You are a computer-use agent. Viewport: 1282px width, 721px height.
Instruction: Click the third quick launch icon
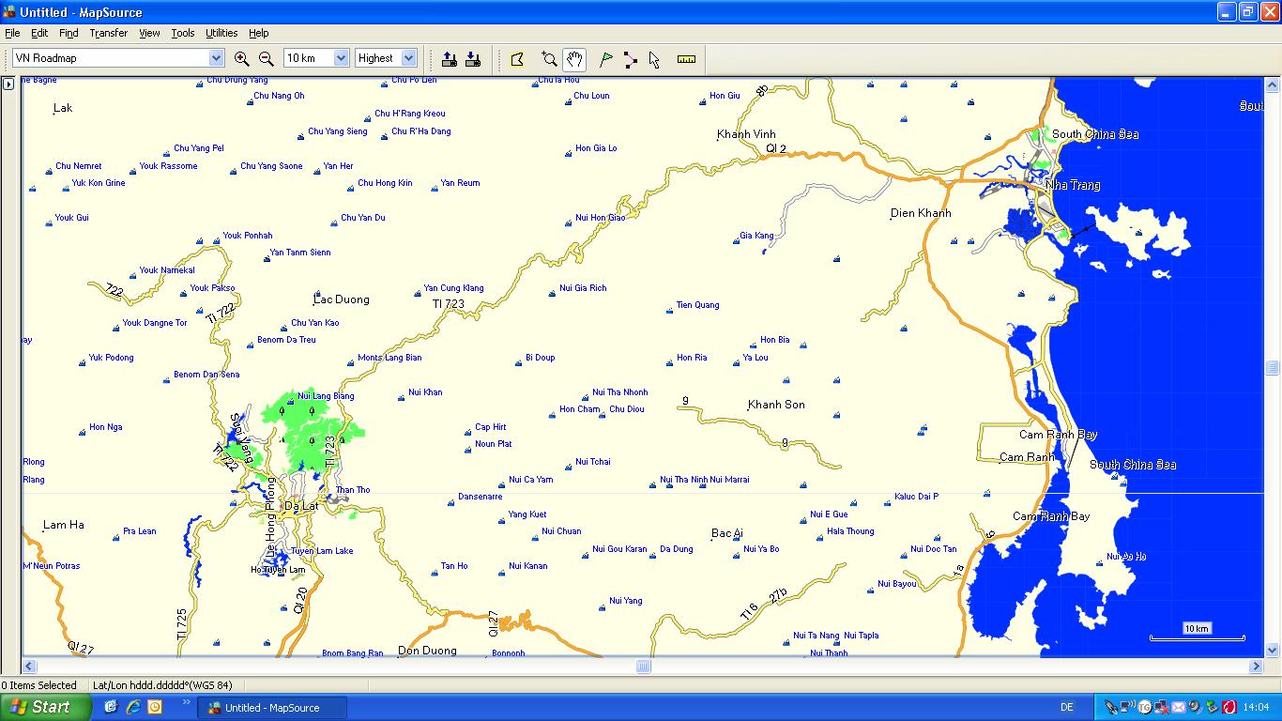155,707
